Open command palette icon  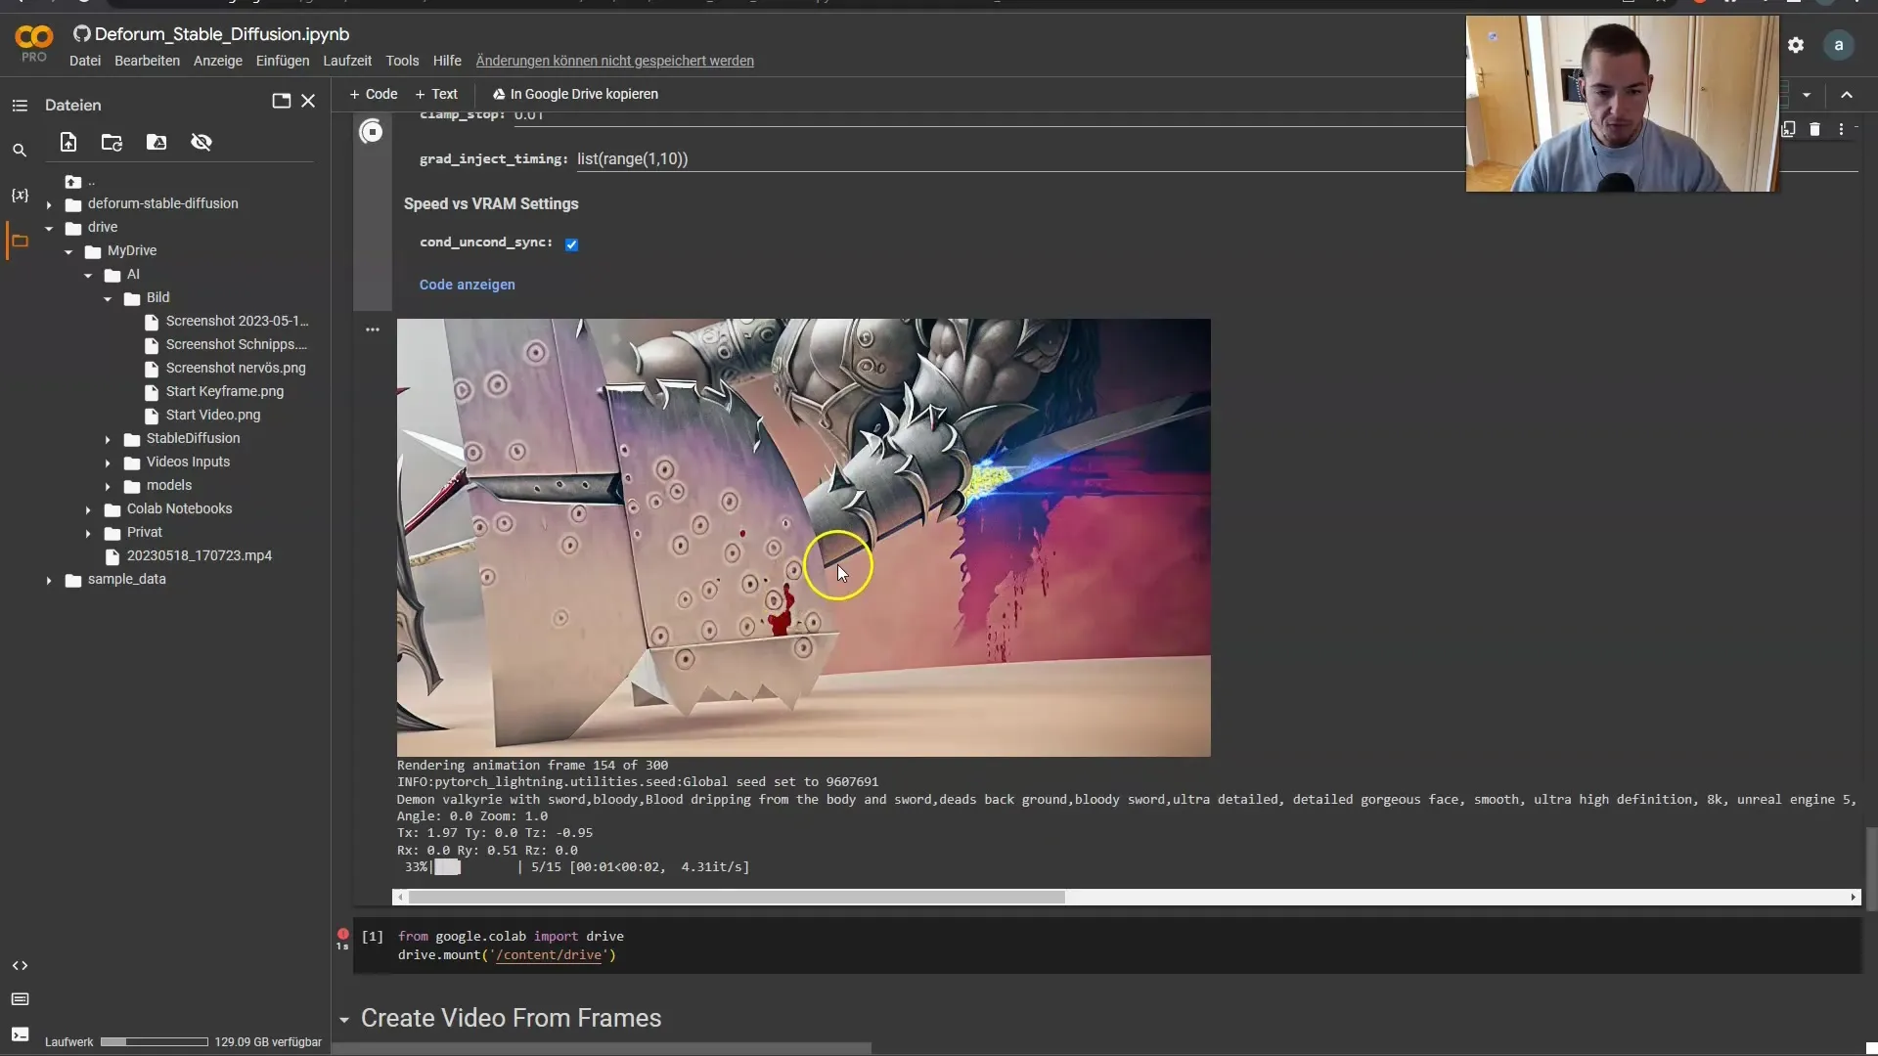[20, 999]
